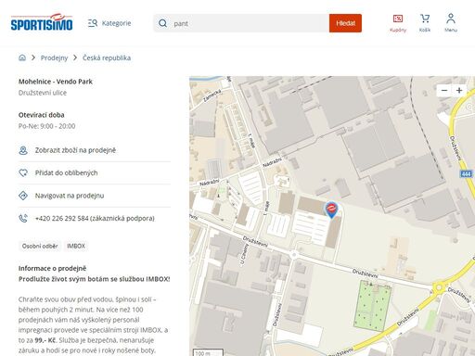Viewport: 475px width, 356px height.
Task: Click the home breadcrumb icon
Action: [22, 57]
